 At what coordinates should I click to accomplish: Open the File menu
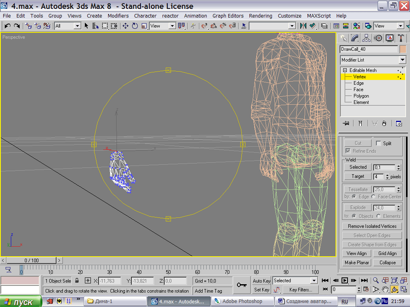[x=7, y=16]
